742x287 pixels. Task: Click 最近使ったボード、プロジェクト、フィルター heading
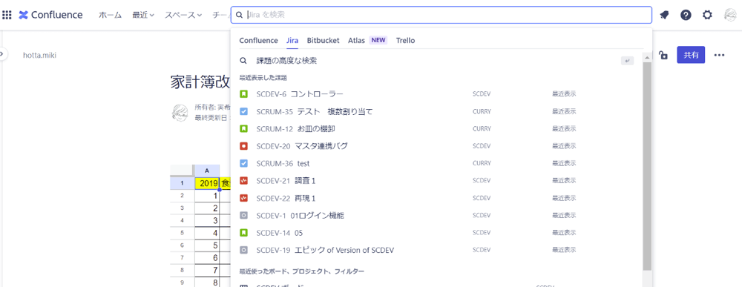(x=302, y=271)
